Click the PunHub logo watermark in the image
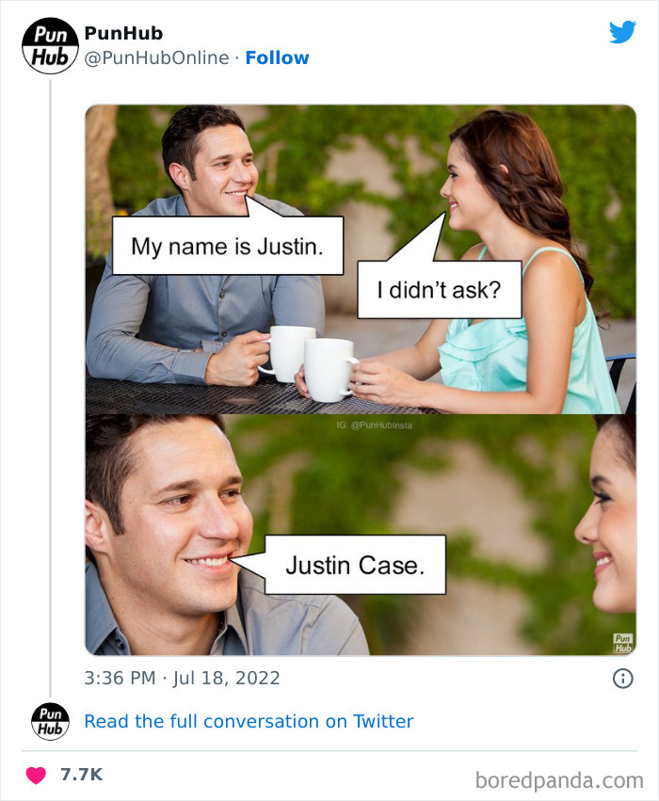 (x=622, y=641)
